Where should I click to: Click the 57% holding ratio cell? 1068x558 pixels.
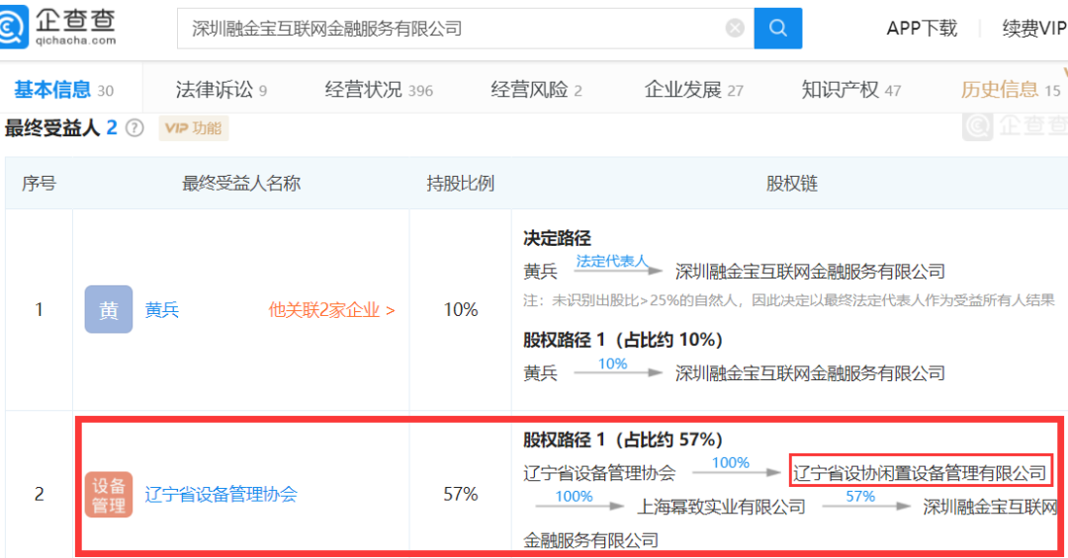(461, 494)
